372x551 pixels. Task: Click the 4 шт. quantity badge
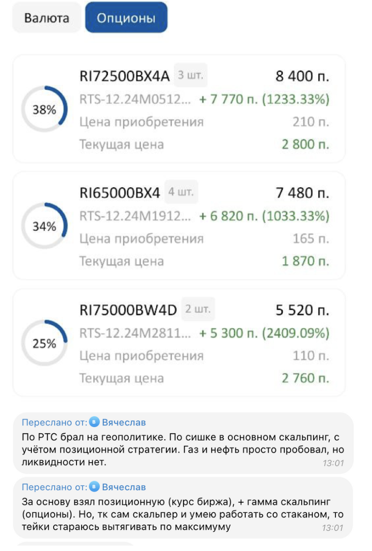(x=181, y=192)
